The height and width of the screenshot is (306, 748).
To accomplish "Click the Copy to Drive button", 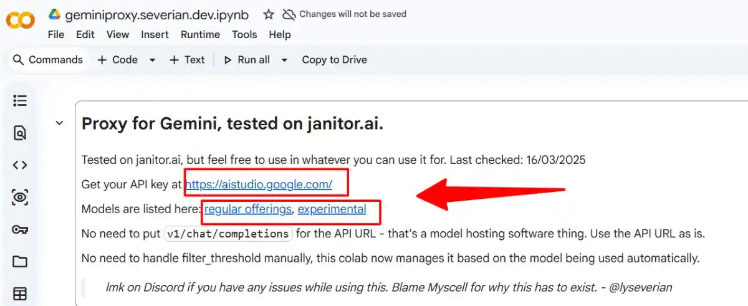I will (x=334, y=60).
